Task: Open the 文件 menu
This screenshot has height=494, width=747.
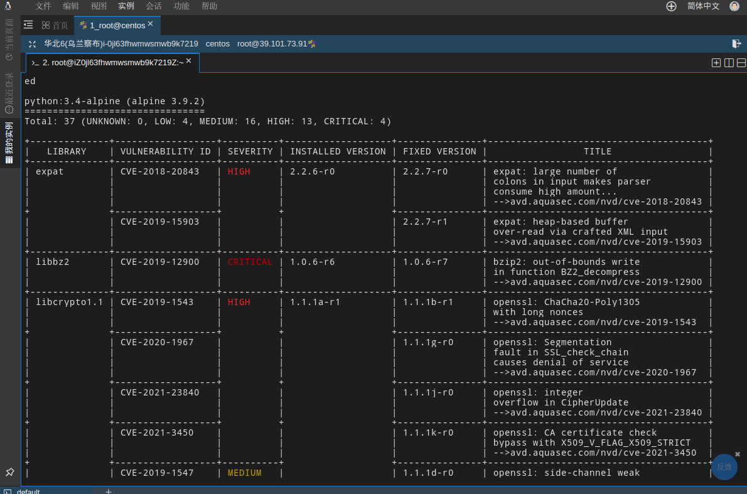Action: pyautogui.click(x=43, y=6)
